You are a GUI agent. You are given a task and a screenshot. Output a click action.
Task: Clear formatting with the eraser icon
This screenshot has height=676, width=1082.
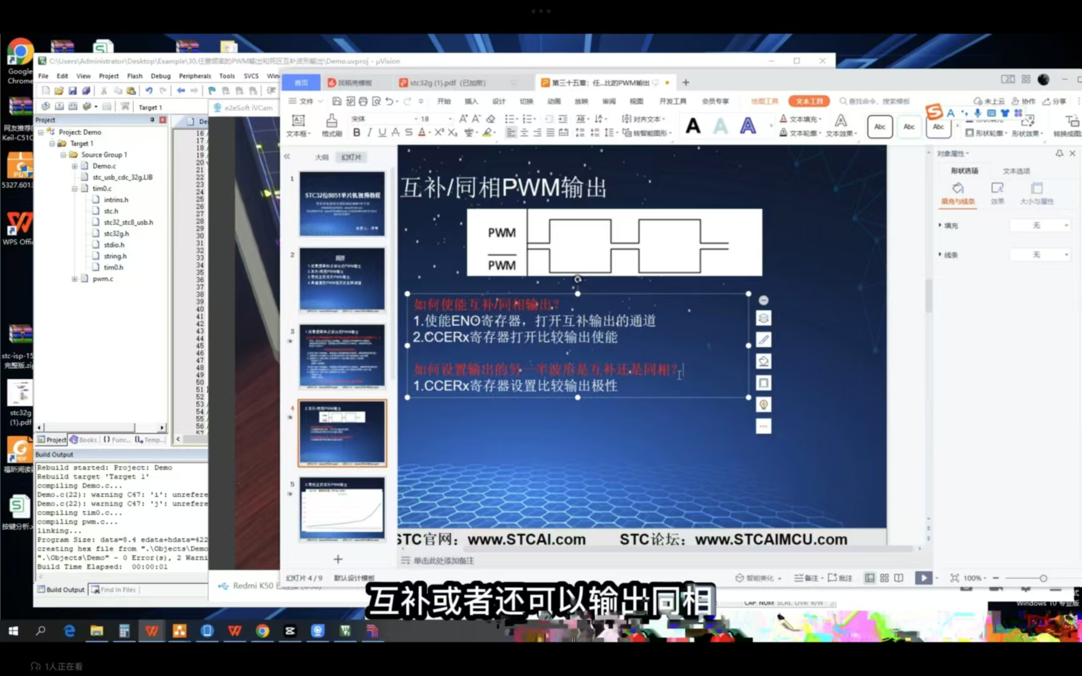pos(490,118)
